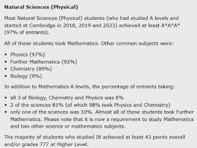Click the Natural Sciences (Physical) heading
This screenshot has width=197, height=148.
41,7
